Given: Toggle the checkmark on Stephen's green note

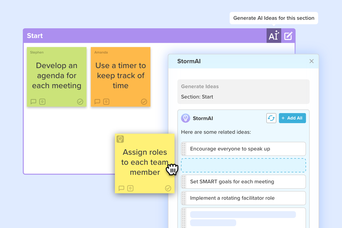Looking at the screenshot, I should (x=80, y=102).
